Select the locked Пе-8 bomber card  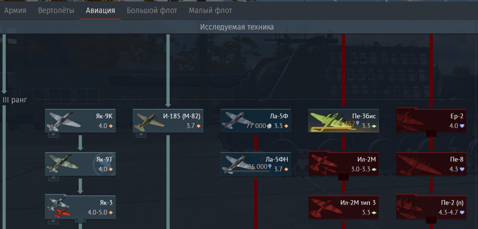click(431, 164)
